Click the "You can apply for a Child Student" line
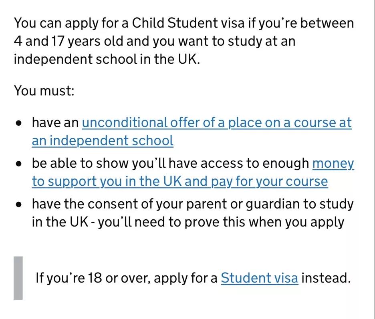The image size is (375, 319). tap(183, 23)
